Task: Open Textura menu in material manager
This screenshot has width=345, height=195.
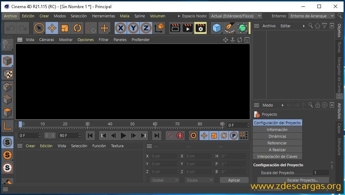Action: [117, 146]
